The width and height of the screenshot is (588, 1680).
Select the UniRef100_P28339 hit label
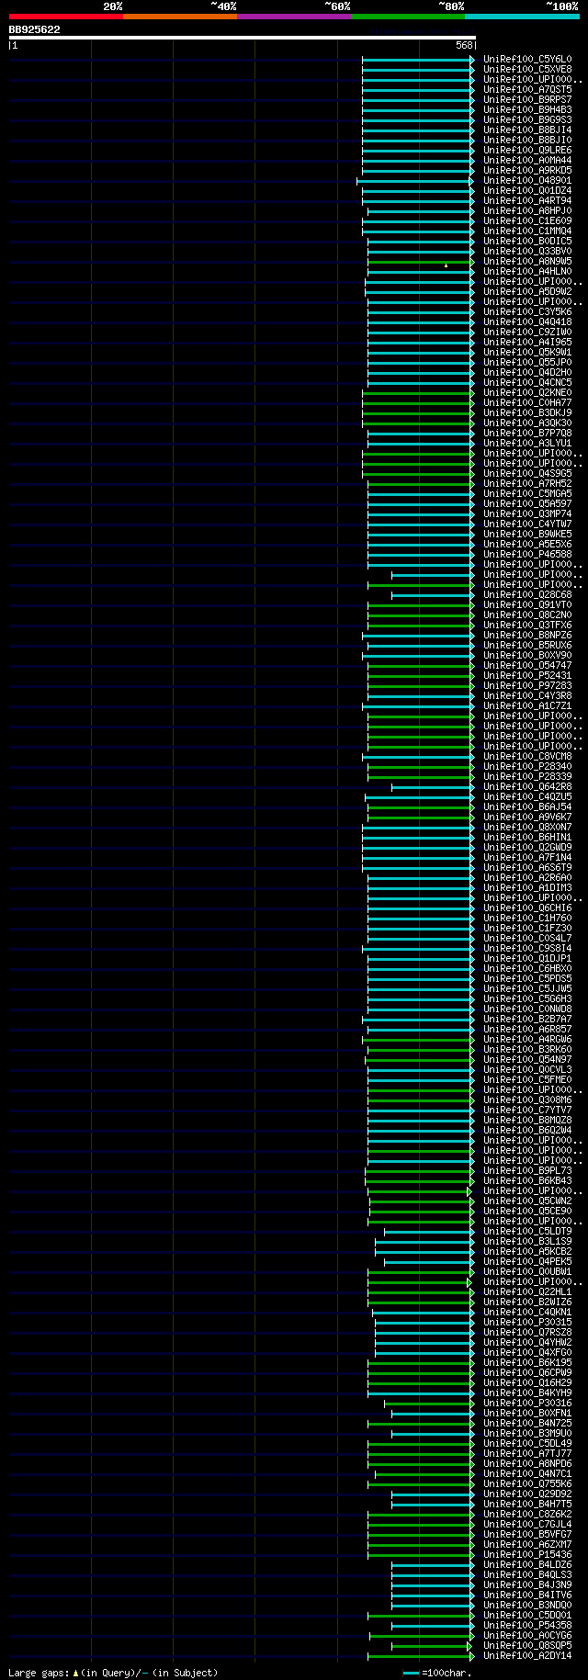[x=527, y=776]
